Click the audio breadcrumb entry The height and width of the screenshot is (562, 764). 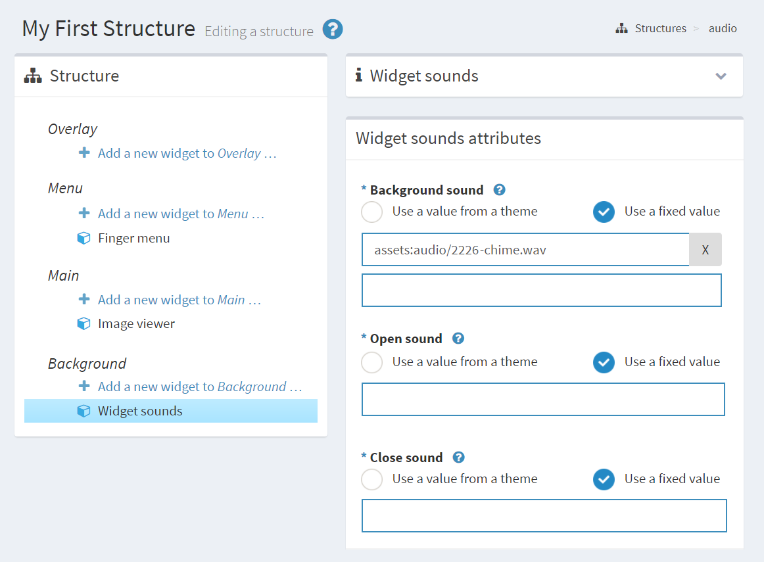click(721, 28)
